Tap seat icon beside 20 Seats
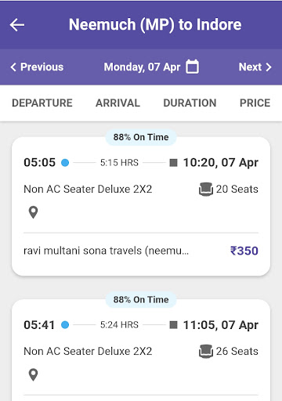The height and width of the screenshot is (401, 282). pyautogui.click(x=206, y=189)
